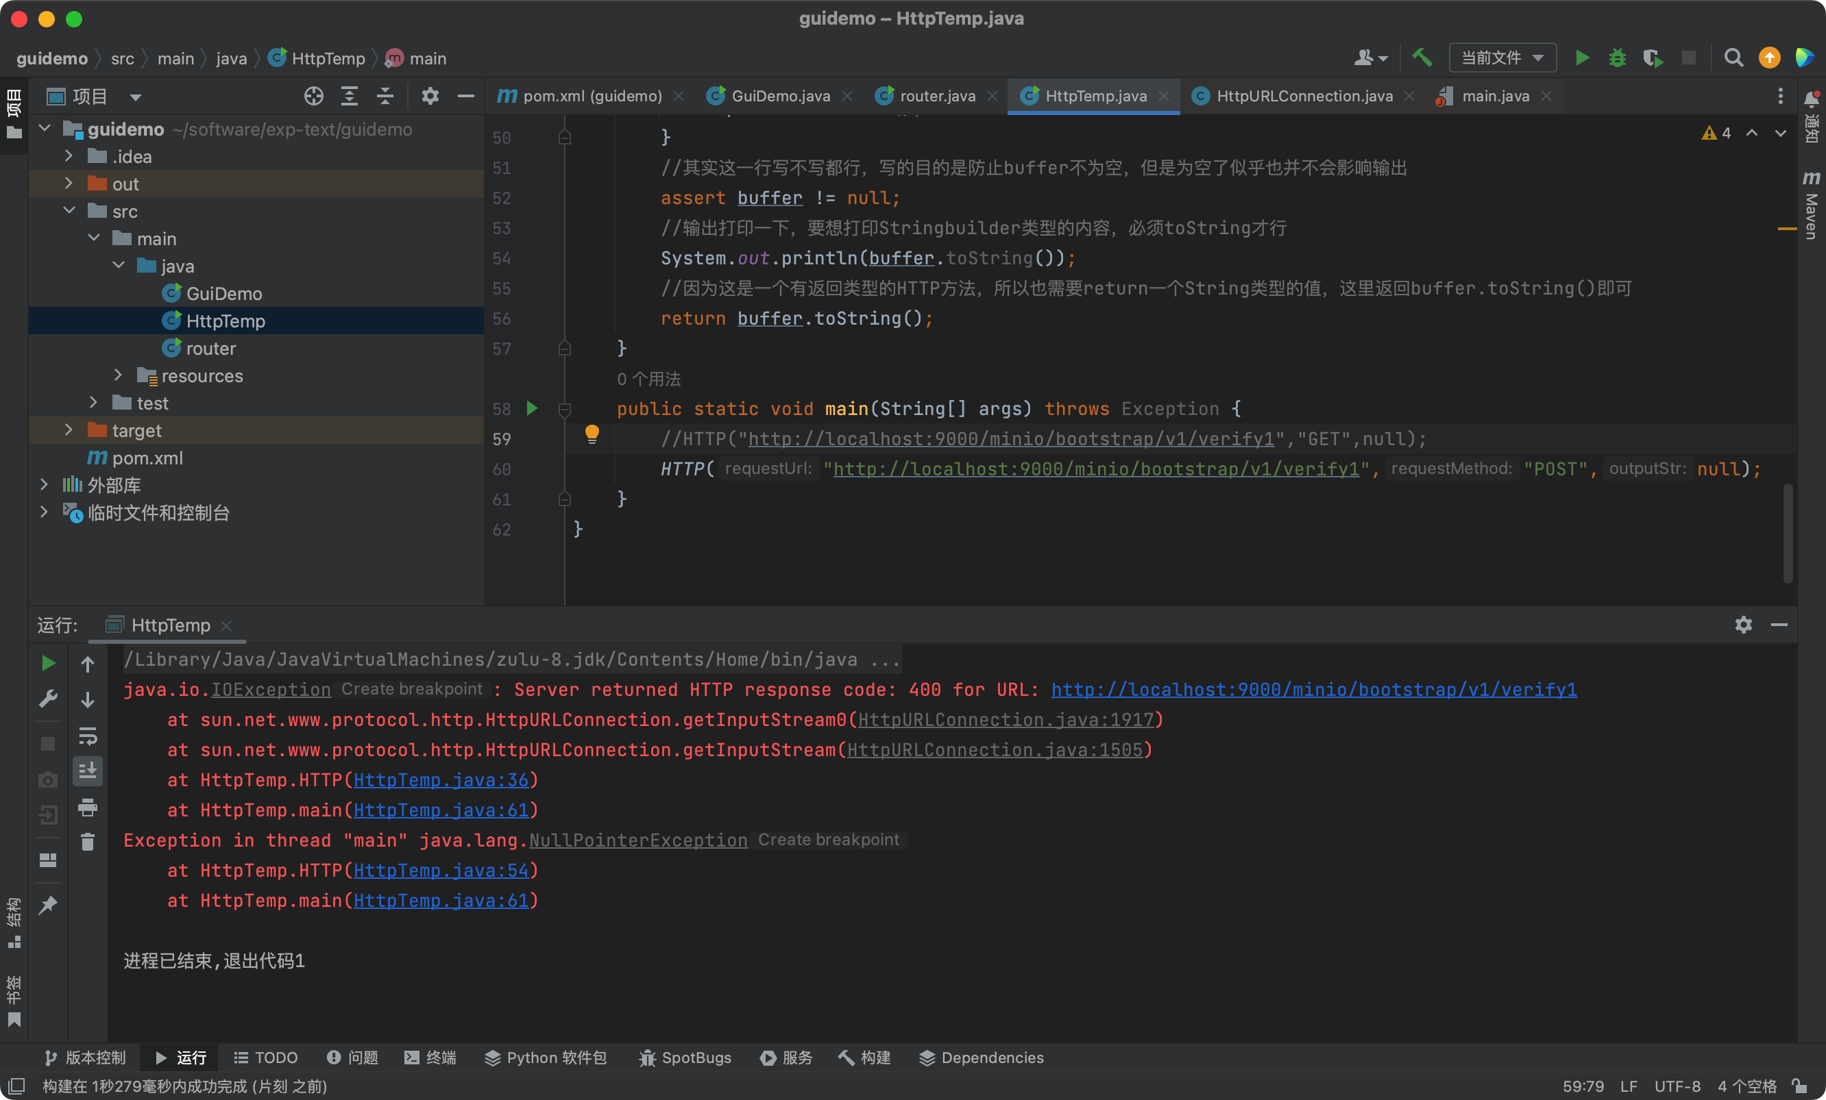Collapse the guidemo root folder
The image size is (1826, 1100).
(45, 129)
